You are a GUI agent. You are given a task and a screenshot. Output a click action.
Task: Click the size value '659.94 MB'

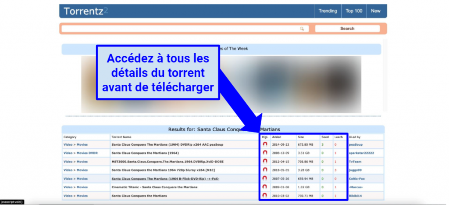point(305,179)
